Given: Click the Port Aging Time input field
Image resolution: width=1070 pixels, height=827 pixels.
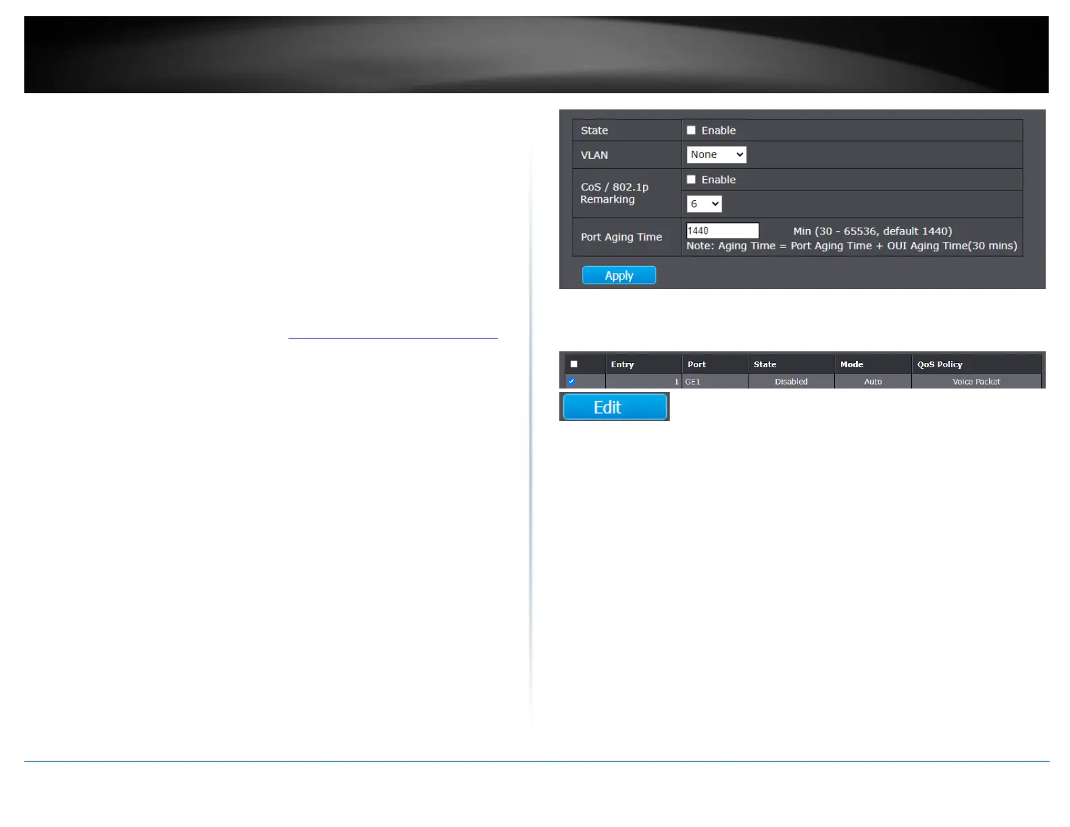Looking at the screenshot, I should [x=722, y=231].
